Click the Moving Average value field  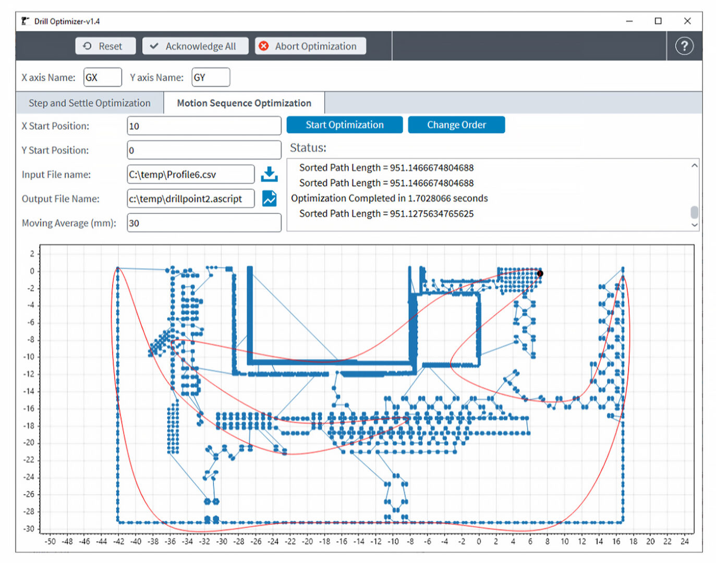click(203, 223)
